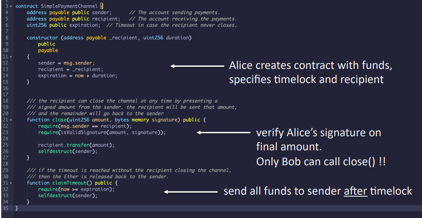Click line number 23 in the gutter
422x218 pixels.
(x=6, y=133)
